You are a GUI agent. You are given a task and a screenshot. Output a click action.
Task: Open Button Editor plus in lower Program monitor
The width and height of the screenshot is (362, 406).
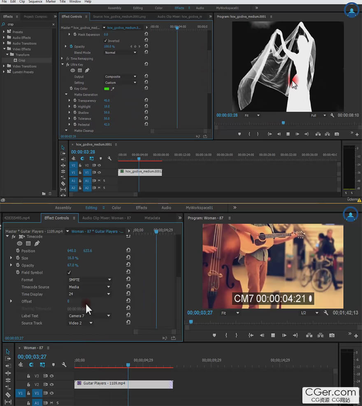[356, 336]
